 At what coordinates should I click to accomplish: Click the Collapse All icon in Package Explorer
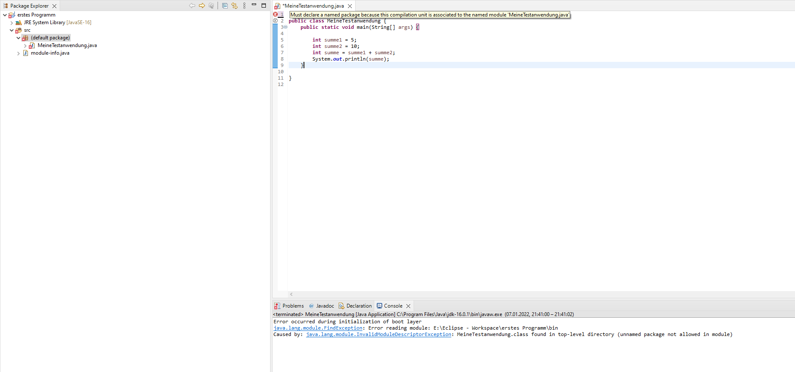225,6
